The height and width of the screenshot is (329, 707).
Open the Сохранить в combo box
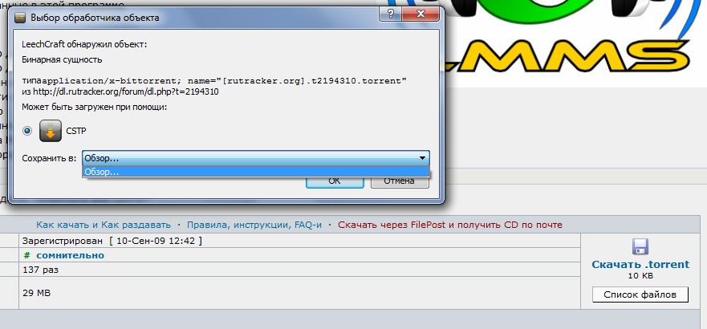(x=249, y=159)
